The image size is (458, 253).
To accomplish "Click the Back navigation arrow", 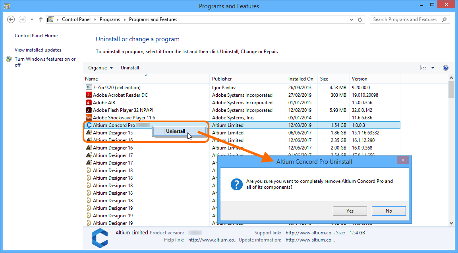I will pyautogui.click(x=11, y=19).
